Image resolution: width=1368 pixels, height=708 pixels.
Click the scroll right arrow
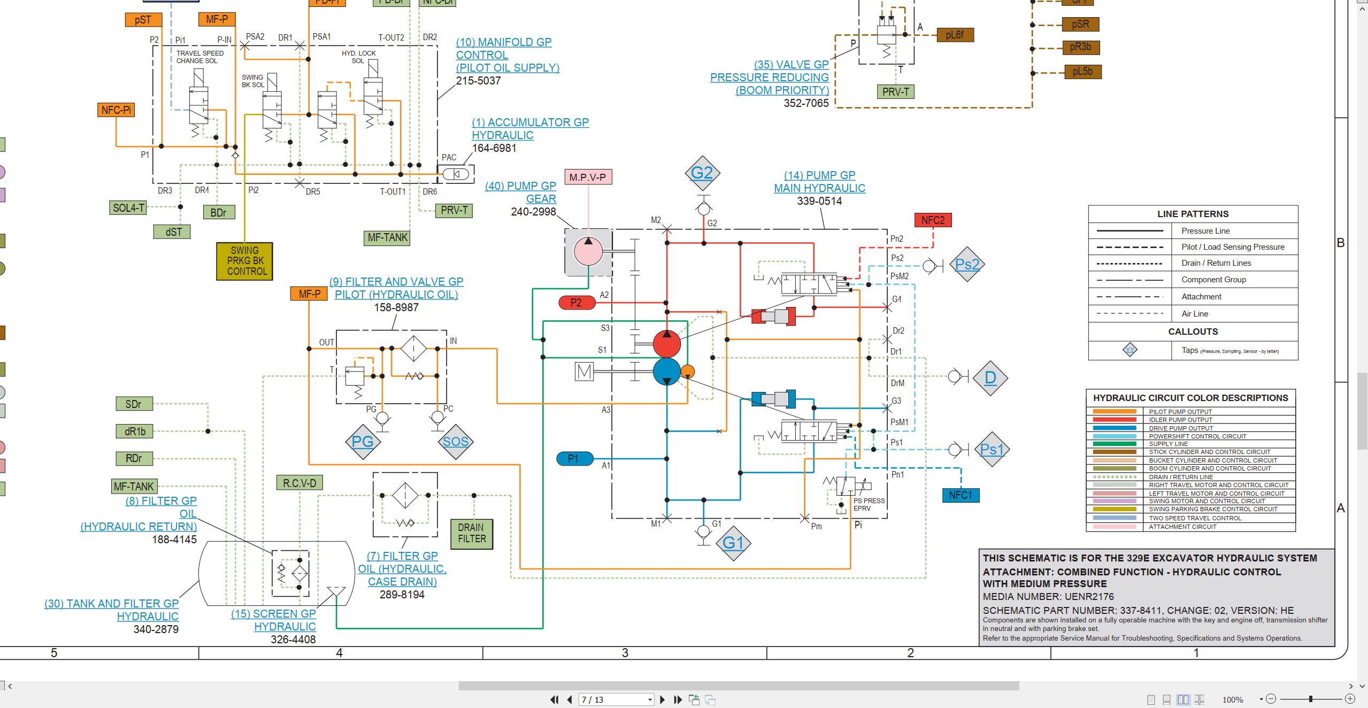(1351, 686)
